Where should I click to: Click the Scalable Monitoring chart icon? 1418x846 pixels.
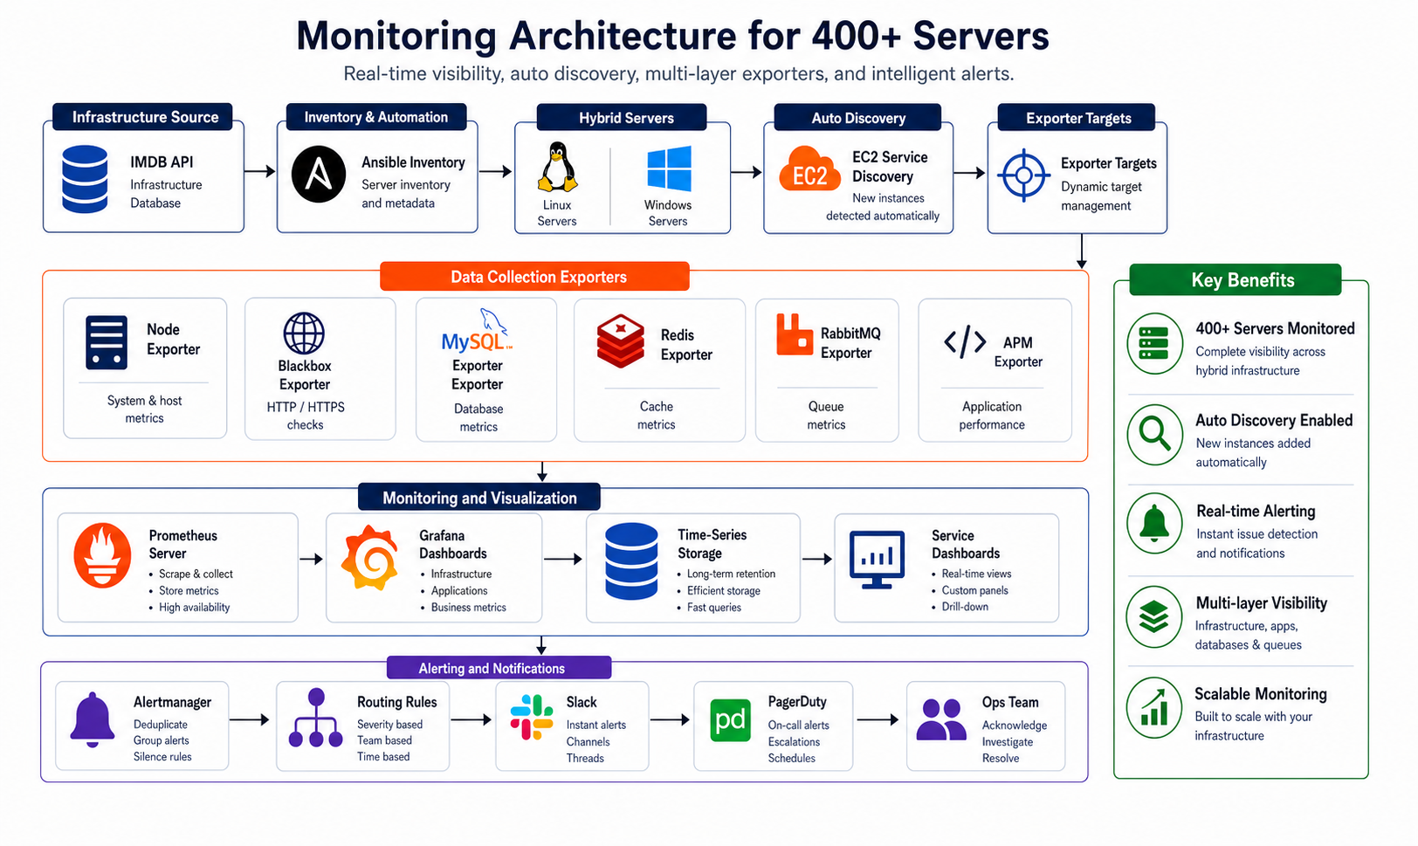pos(1154,708)
